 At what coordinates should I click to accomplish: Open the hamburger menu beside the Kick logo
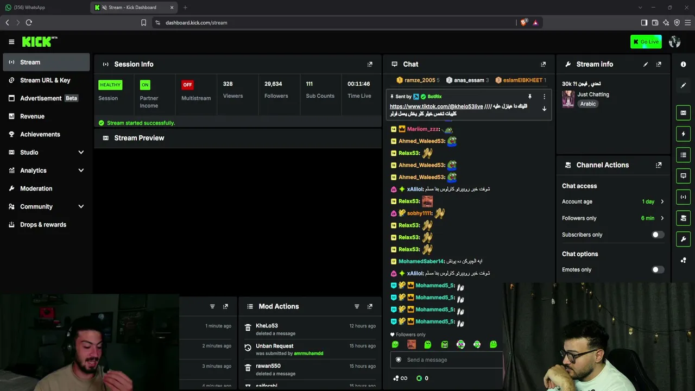tap(11, 42)
